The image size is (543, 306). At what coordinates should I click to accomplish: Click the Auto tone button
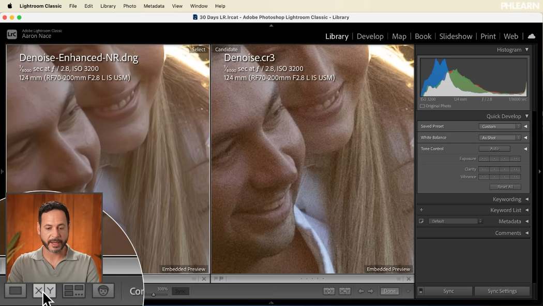494,149
